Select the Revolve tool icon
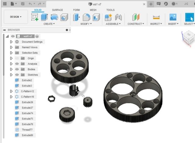The width and height of the screenshot is (195, 143). [x=54, y=17]
